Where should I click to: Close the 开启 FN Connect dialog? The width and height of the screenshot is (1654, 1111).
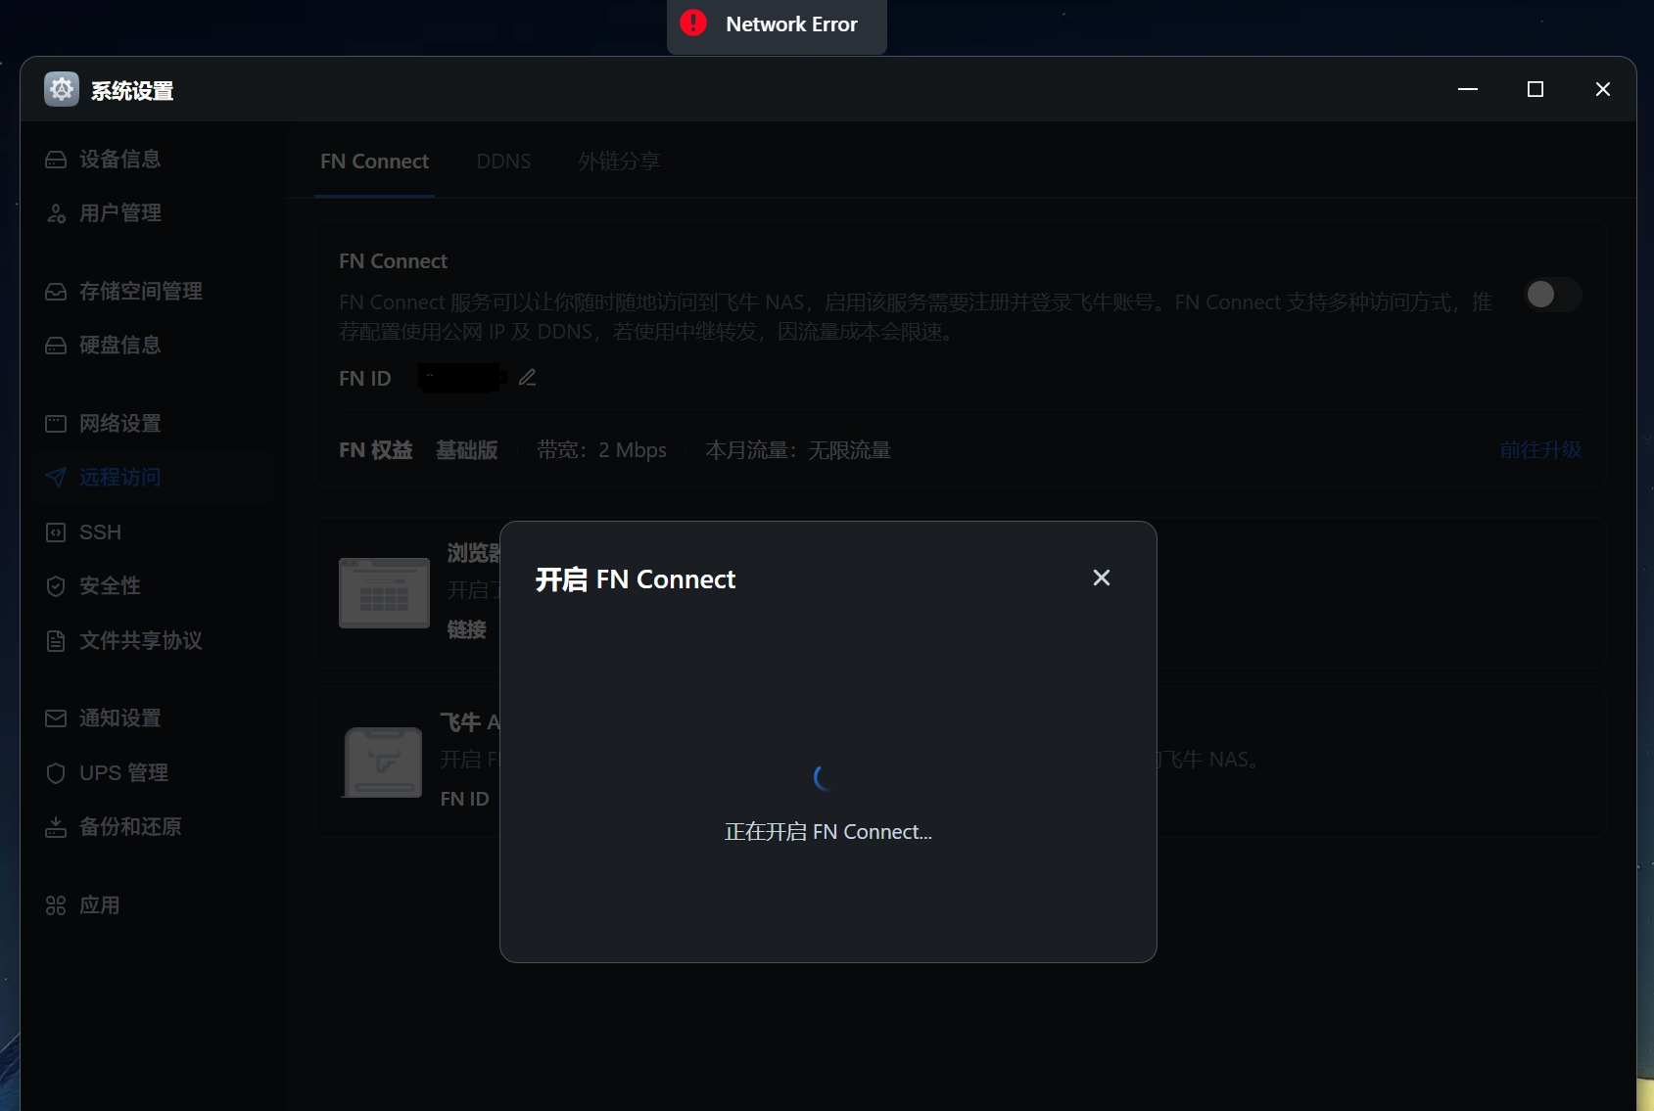(x=1102, y=578)
